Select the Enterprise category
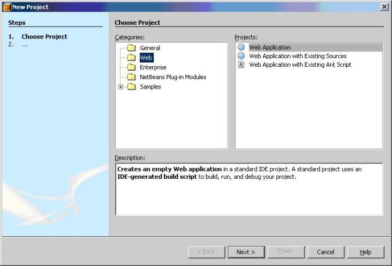 pyautogui.click(x=153, y=67)
